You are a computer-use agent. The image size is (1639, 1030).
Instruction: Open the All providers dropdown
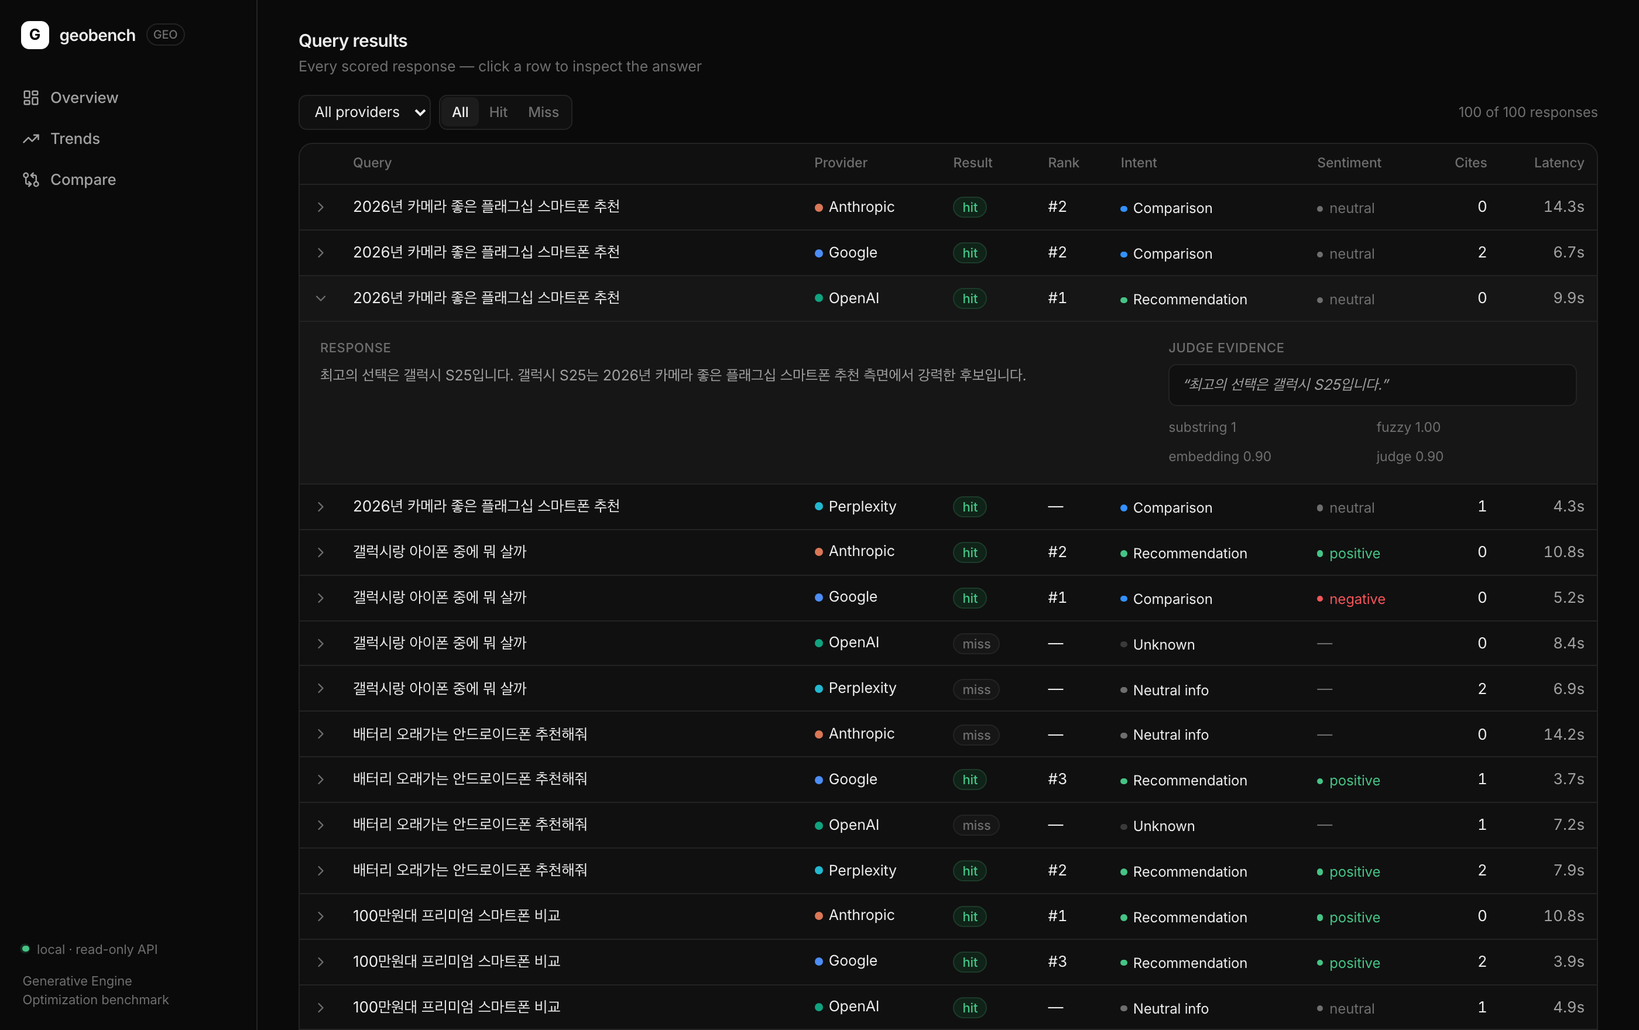(x=364, y=112)
